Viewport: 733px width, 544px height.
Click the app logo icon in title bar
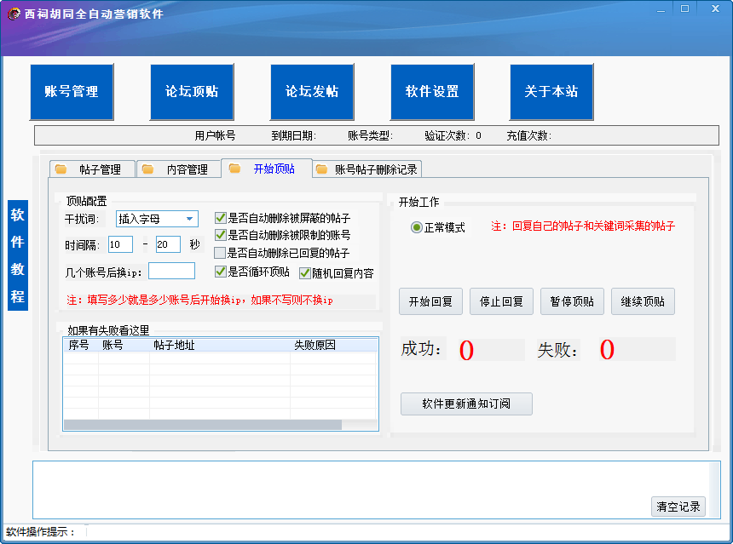(14, 14)
